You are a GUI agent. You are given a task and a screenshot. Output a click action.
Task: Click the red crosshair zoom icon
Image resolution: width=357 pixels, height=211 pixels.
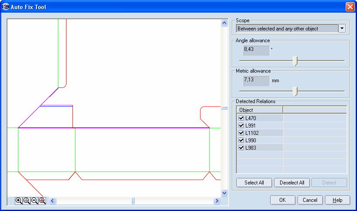coord(42,201)
